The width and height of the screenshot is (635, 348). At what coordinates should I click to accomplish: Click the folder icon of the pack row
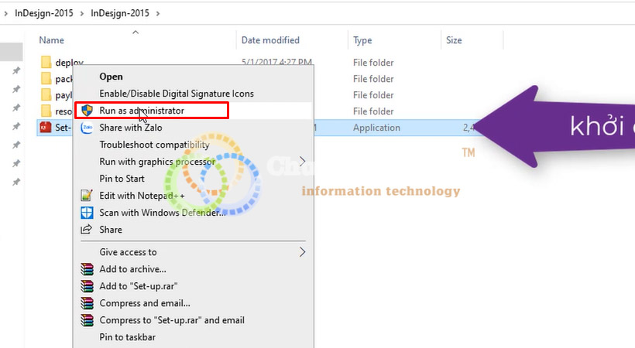pos(46,79)
